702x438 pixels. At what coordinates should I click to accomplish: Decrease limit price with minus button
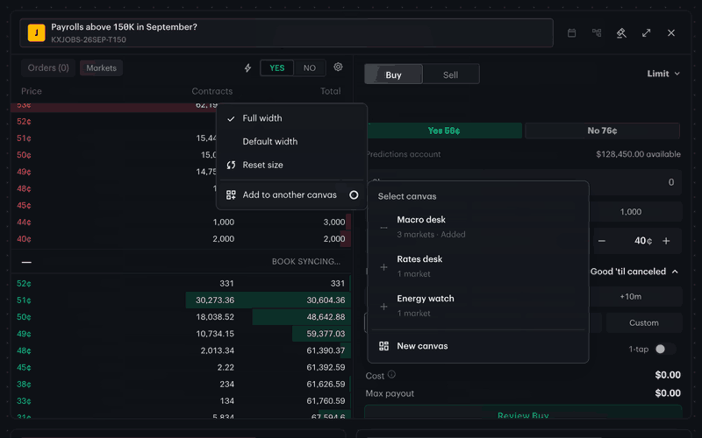tap(602, 241)
